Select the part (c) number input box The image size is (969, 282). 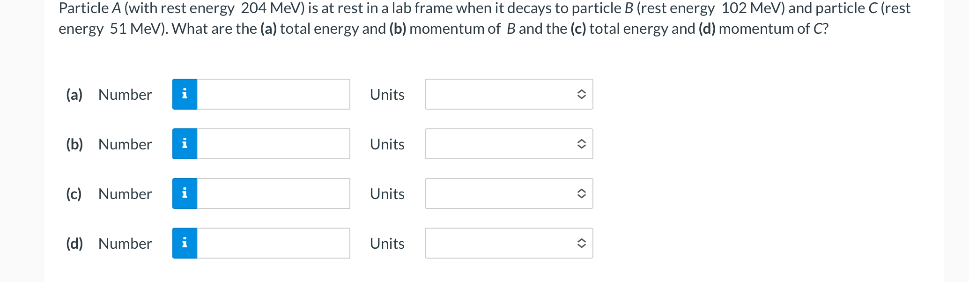pyautogui.click(x=274, y=193)
